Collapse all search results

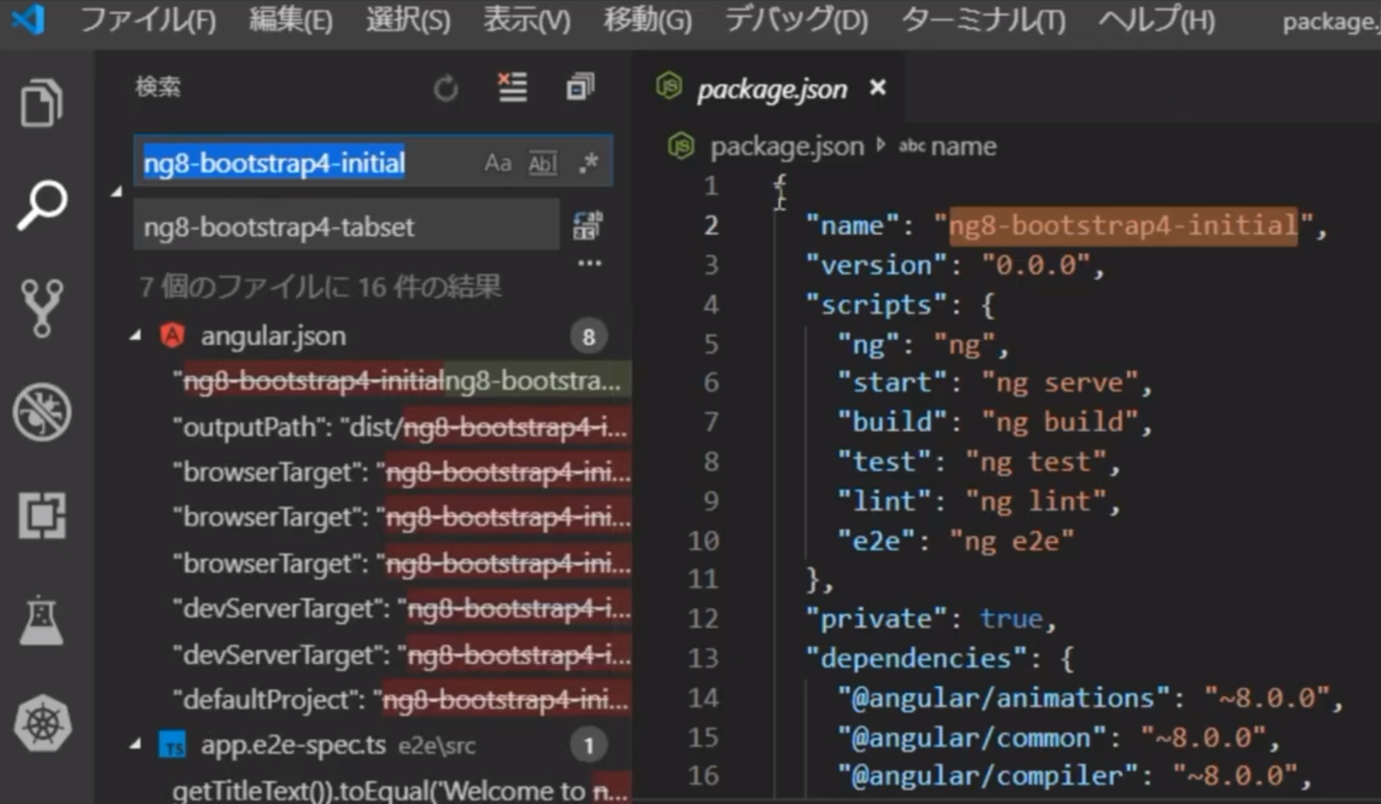(x=580, y=86)
